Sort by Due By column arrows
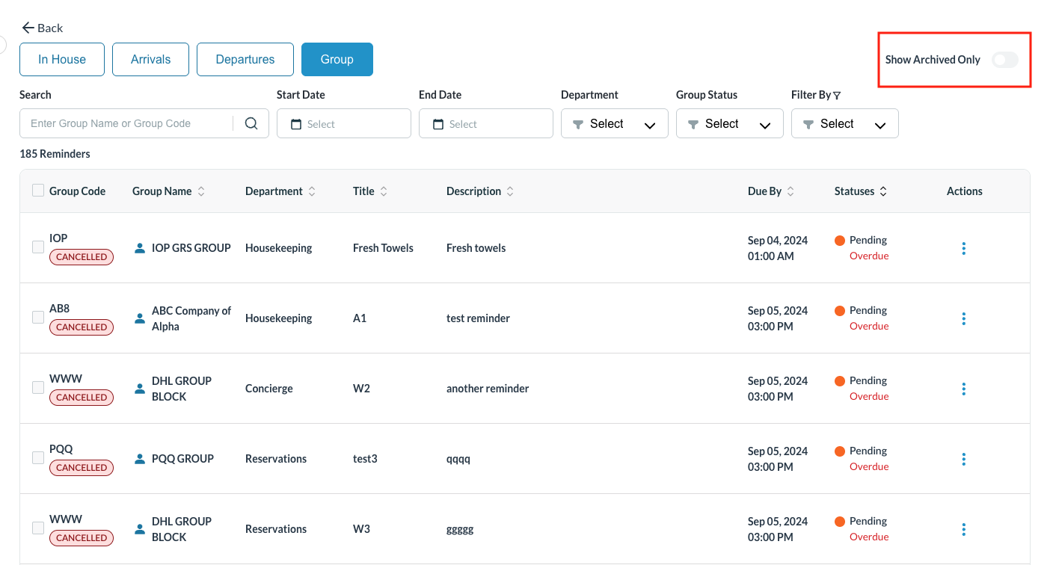Image resolution: width=1053 pixels, height=565 pixels. click(790, 191)
